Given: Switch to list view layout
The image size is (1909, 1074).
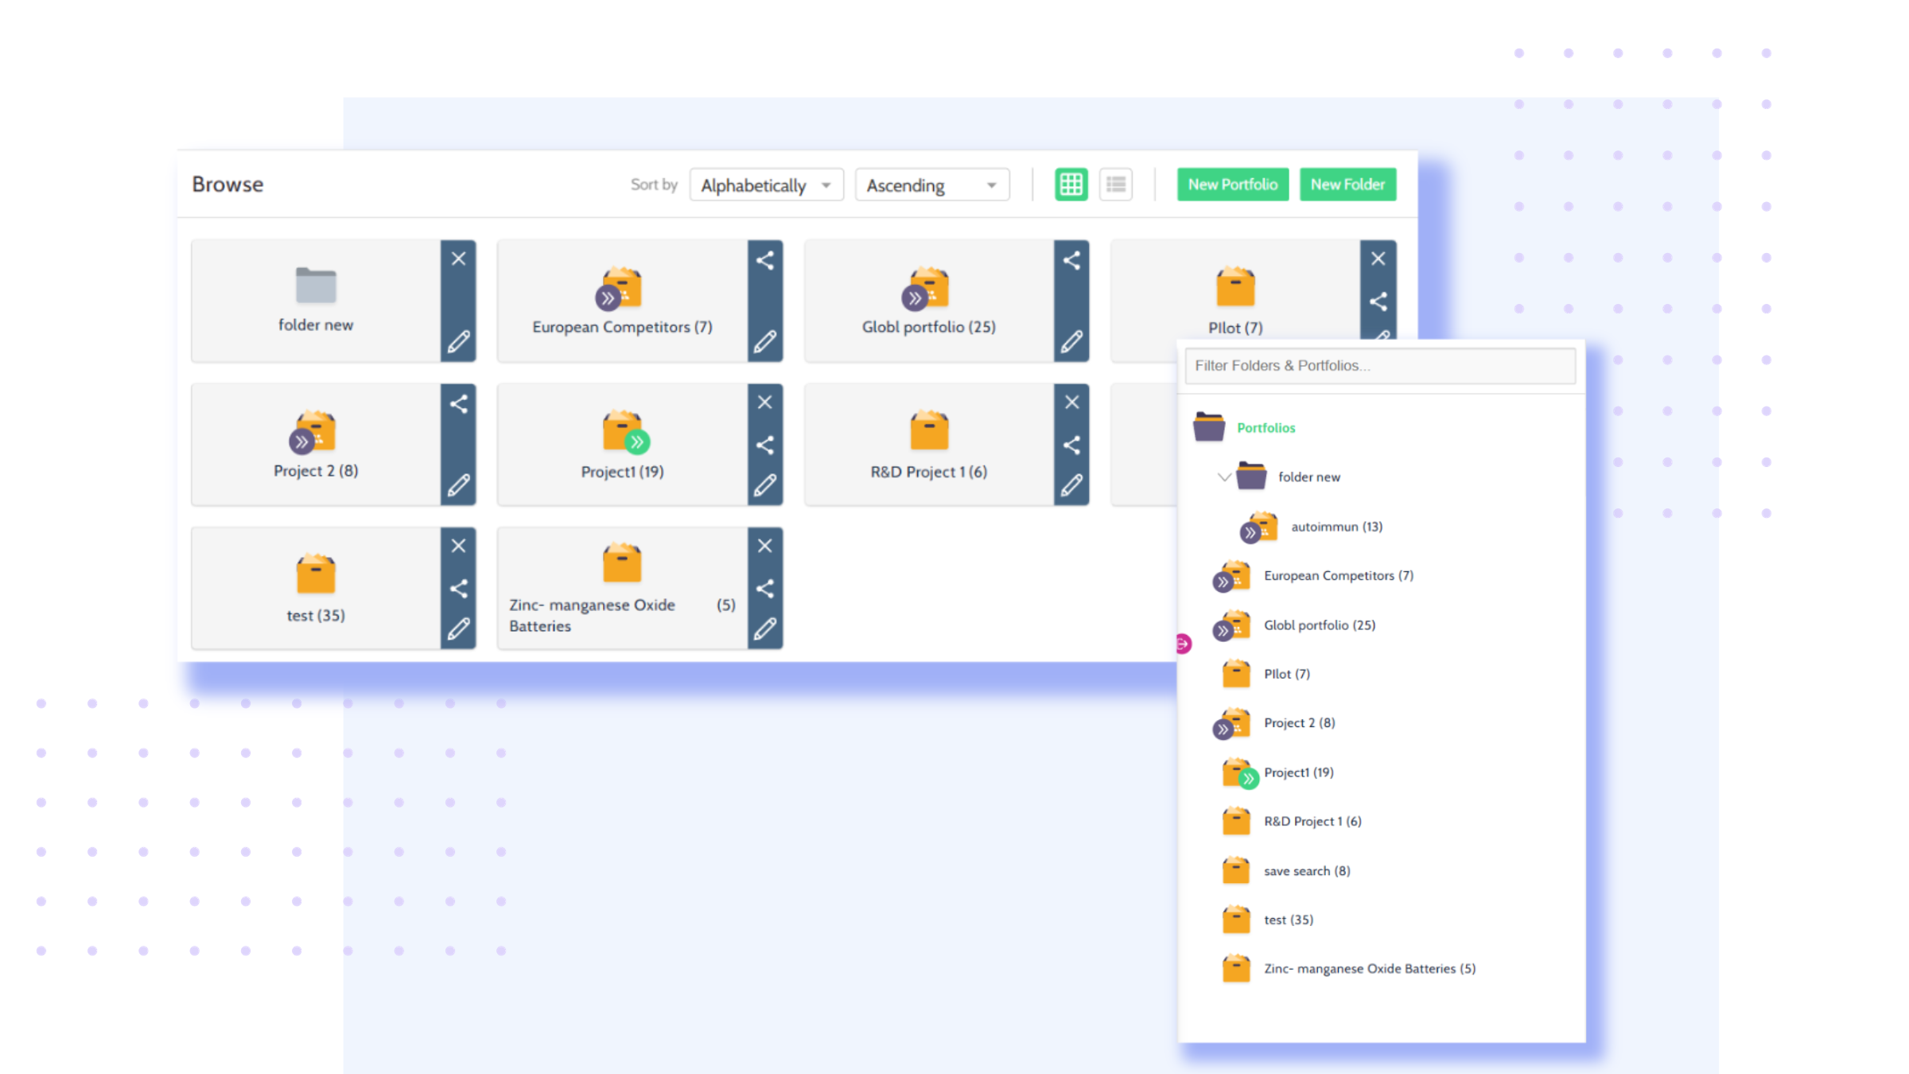Looking at the screenshot, I should point(1115,185).
